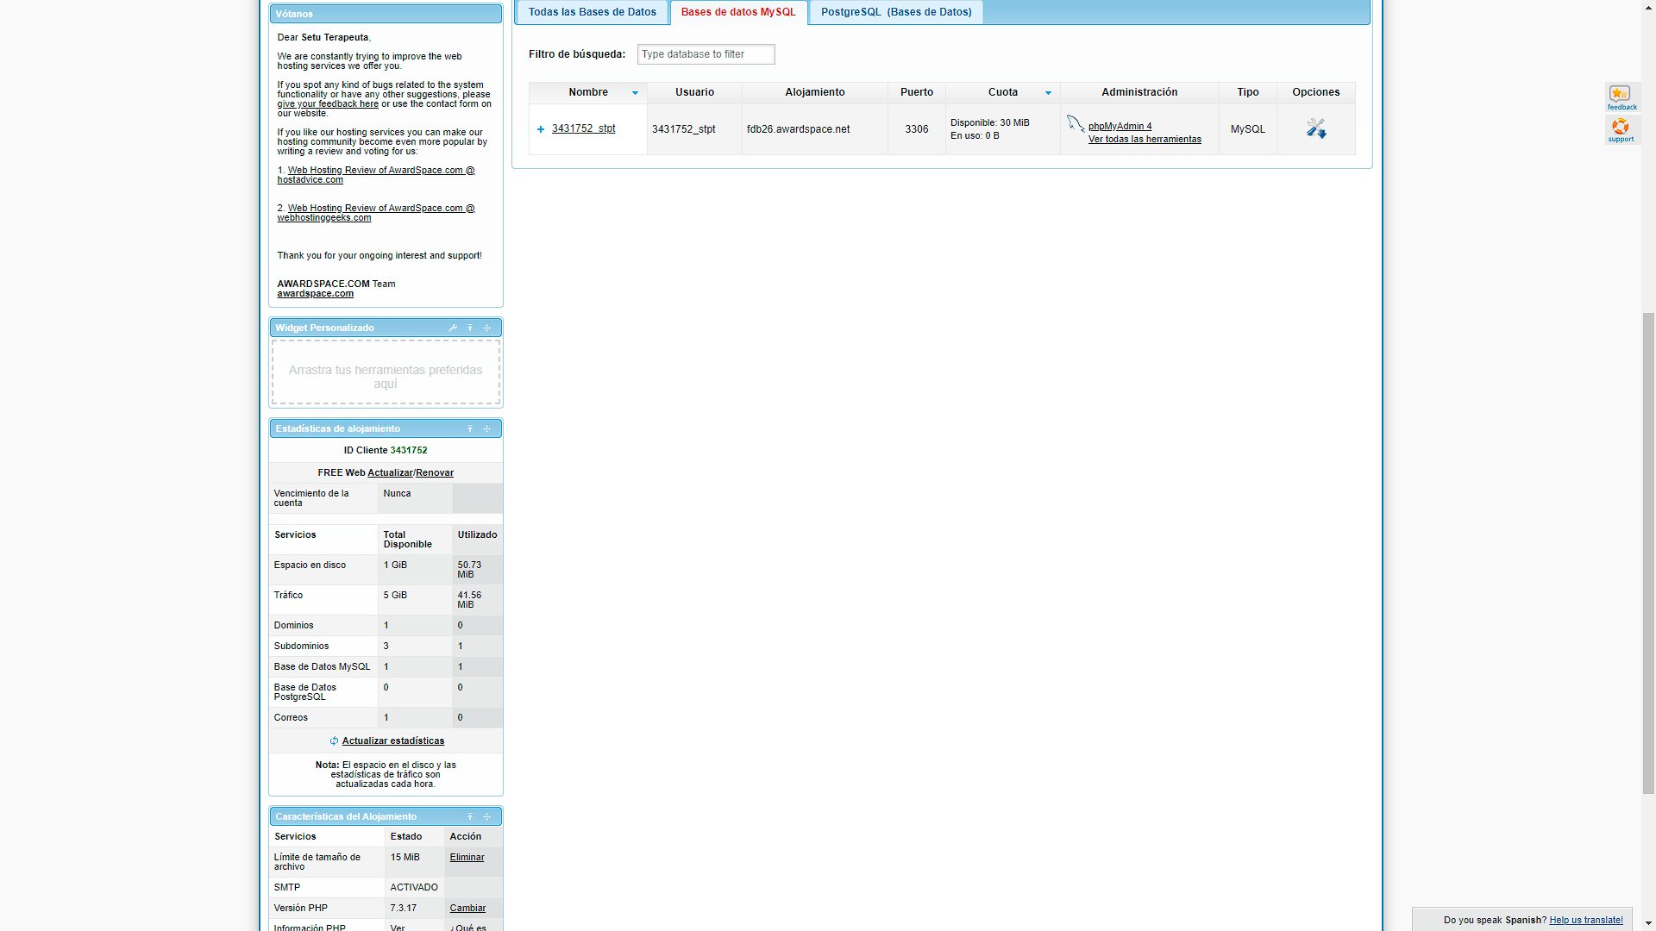Click the wrench icon in Widget Personalizado header

click(x=453, y=328)
